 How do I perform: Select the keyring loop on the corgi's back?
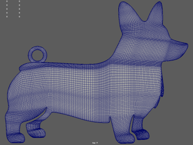coord(37,54)
